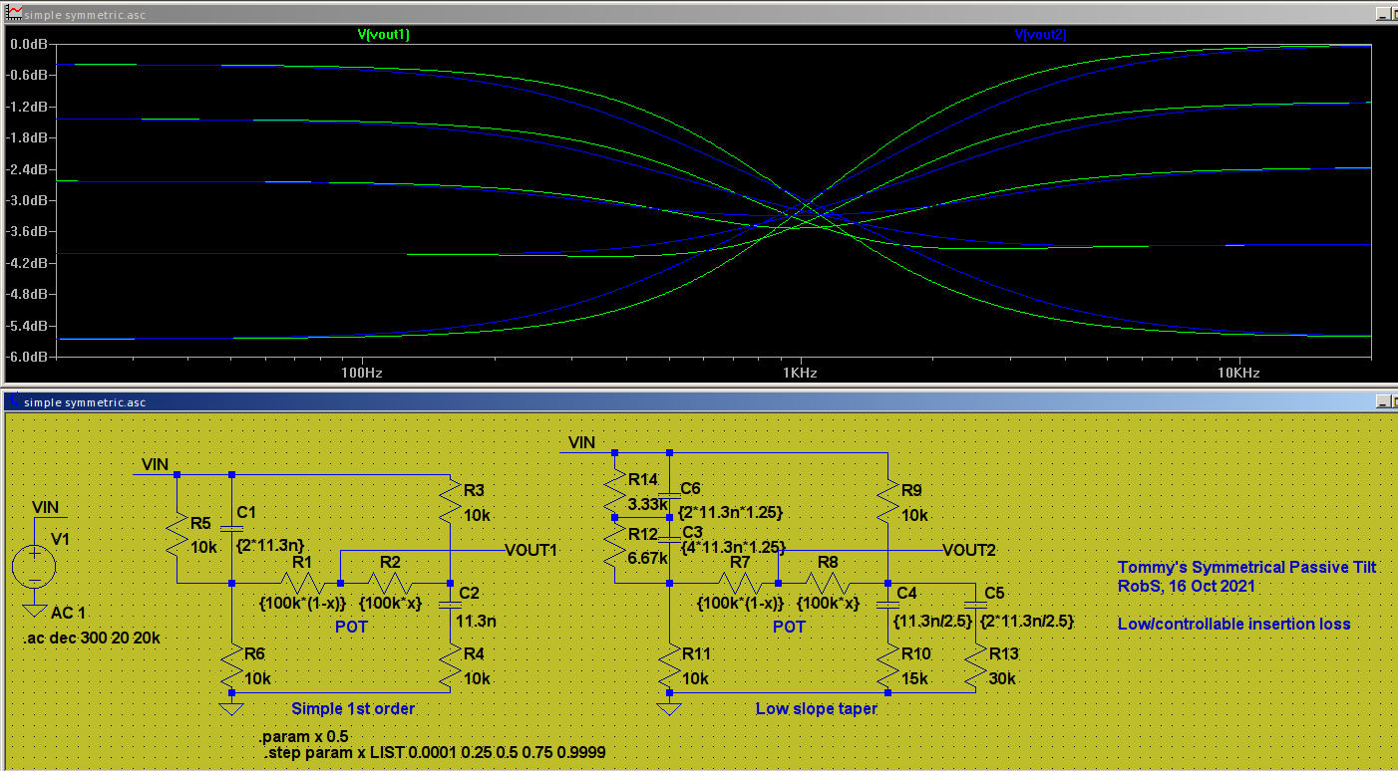The width and height of the screenshot is (1398, 771).
Task: Click the -4.2dB axis label
Action: tap(29, 263)
